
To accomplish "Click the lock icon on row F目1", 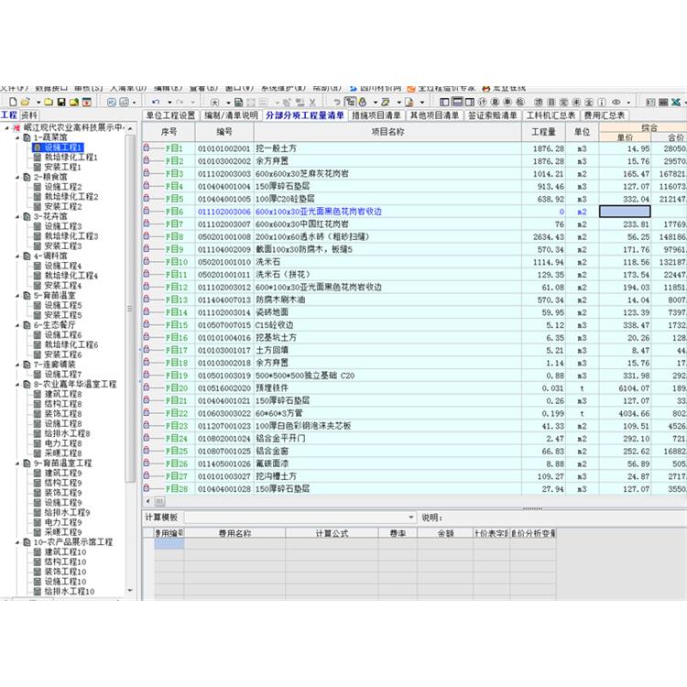I will tap(147, 147).
